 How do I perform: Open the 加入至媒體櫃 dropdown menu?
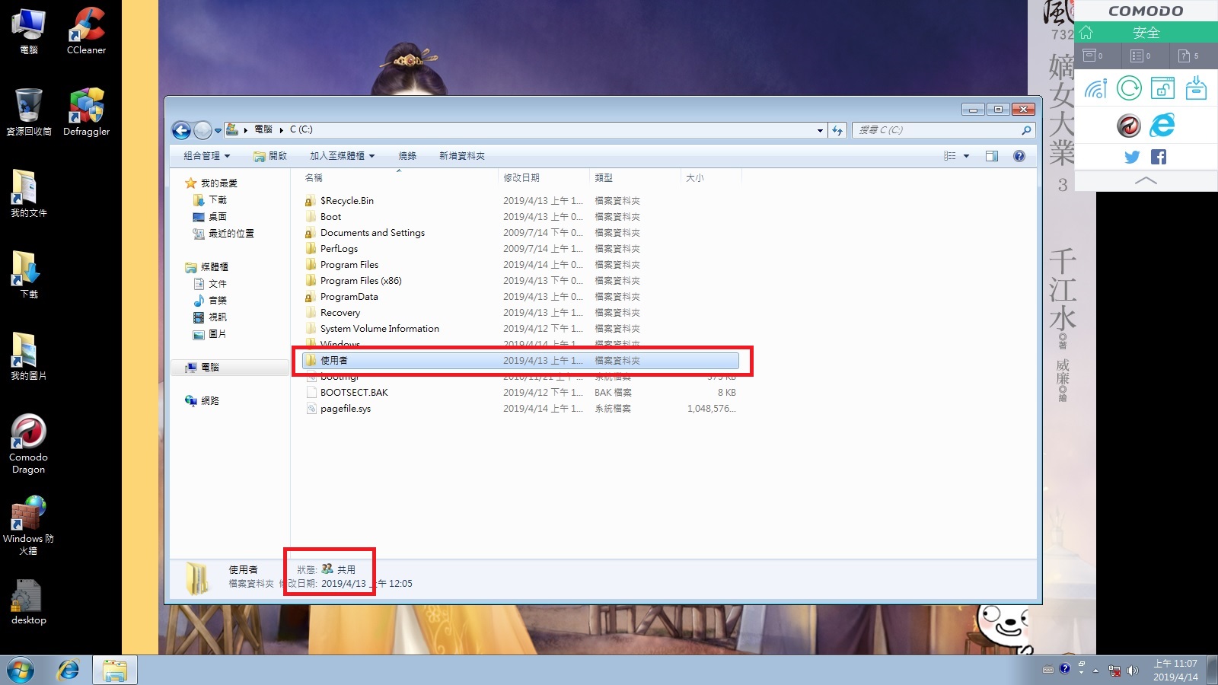click(342, 156)
